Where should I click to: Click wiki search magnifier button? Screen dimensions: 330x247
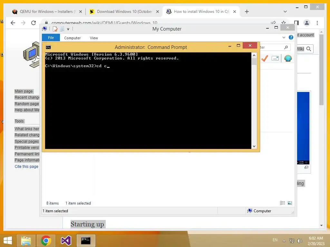pos(309,49)
